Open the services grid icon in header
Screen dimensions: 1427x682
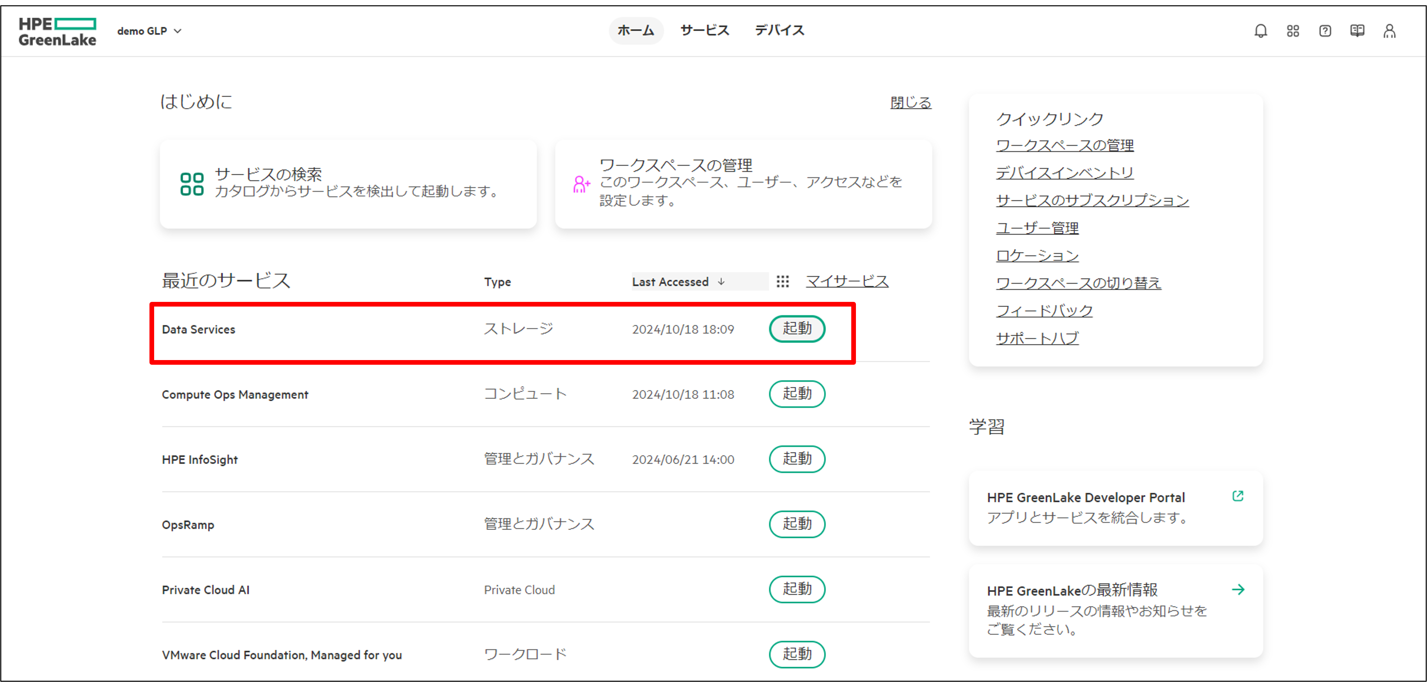coord(1292,31)
